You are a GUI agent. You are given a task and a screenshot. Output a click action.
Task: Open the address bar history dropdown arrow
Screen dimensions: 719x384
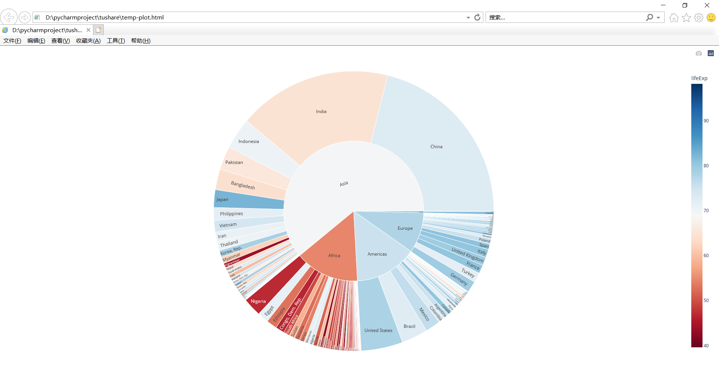(x=468, y=17)
